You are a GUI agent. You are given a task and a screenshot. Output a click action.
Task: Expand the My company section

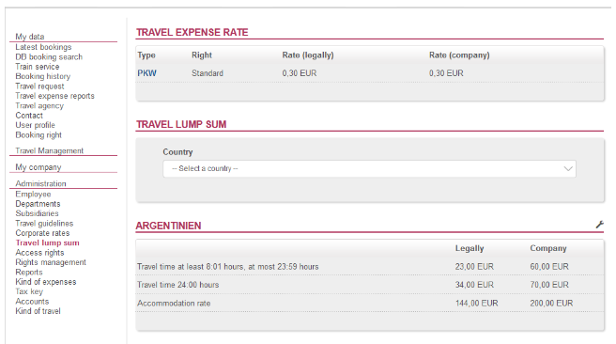point(38,167)
